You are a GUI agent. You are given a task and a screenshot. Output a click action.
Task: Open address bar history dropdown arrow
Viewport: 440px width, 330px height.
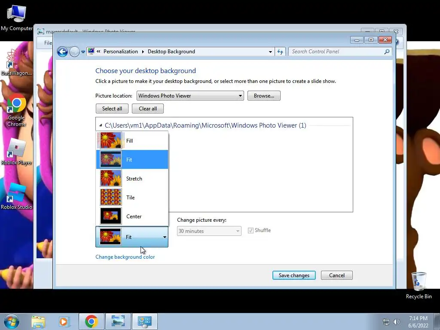coord(270,52)
